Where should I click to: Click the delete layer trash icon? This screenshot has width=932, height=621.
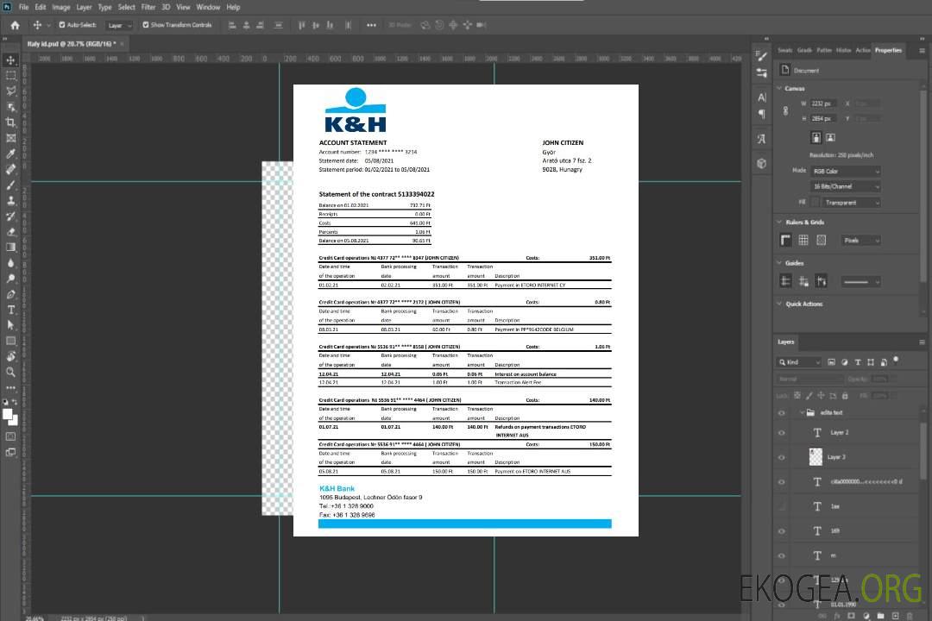910,616
